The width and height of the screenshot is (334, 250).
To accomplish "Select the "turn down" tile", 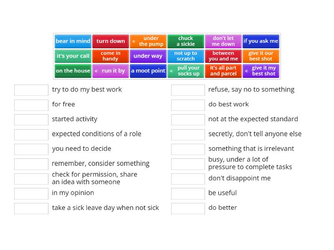I will [111, 41].
